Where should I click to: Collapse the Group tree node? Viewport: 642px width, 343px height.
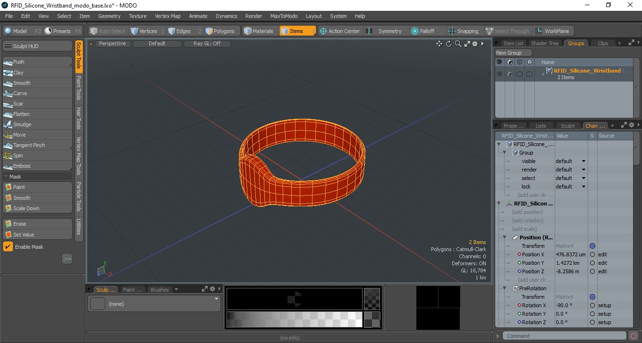coord(504,153)
